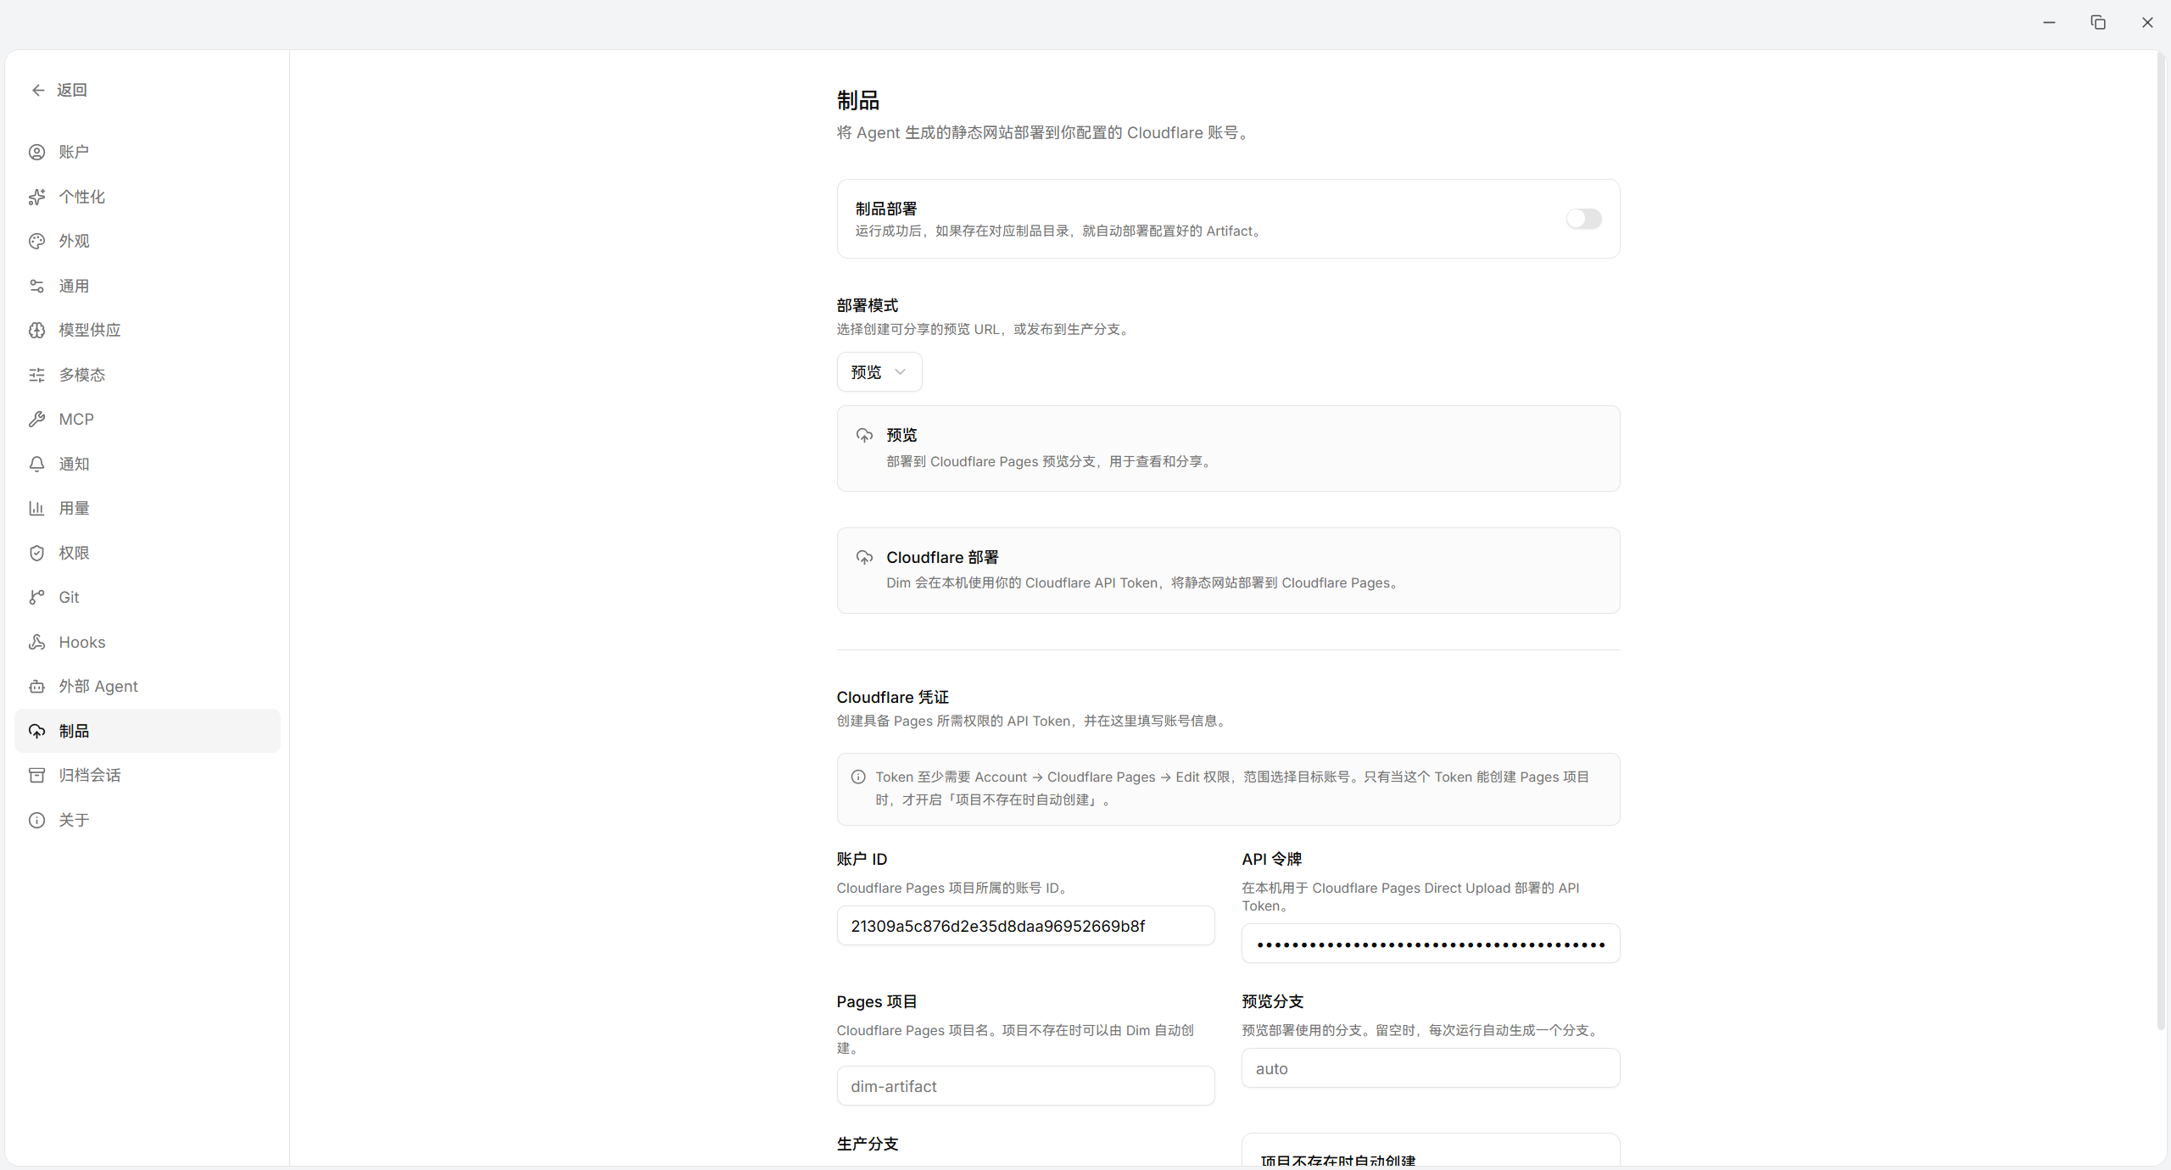Image resolution: width=2171 pixels, height=1170 pixels.
Task: Click the Pages 项目 dim-artifact field
Action: [x=1025, y=1086]
